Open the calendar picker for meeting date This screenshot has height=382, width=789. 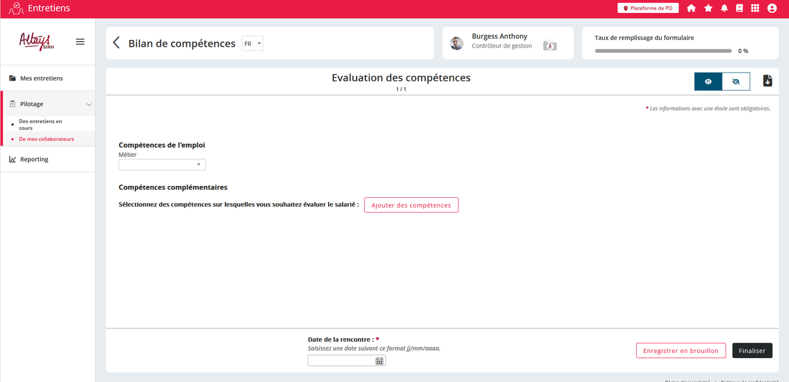coord(380,361)
